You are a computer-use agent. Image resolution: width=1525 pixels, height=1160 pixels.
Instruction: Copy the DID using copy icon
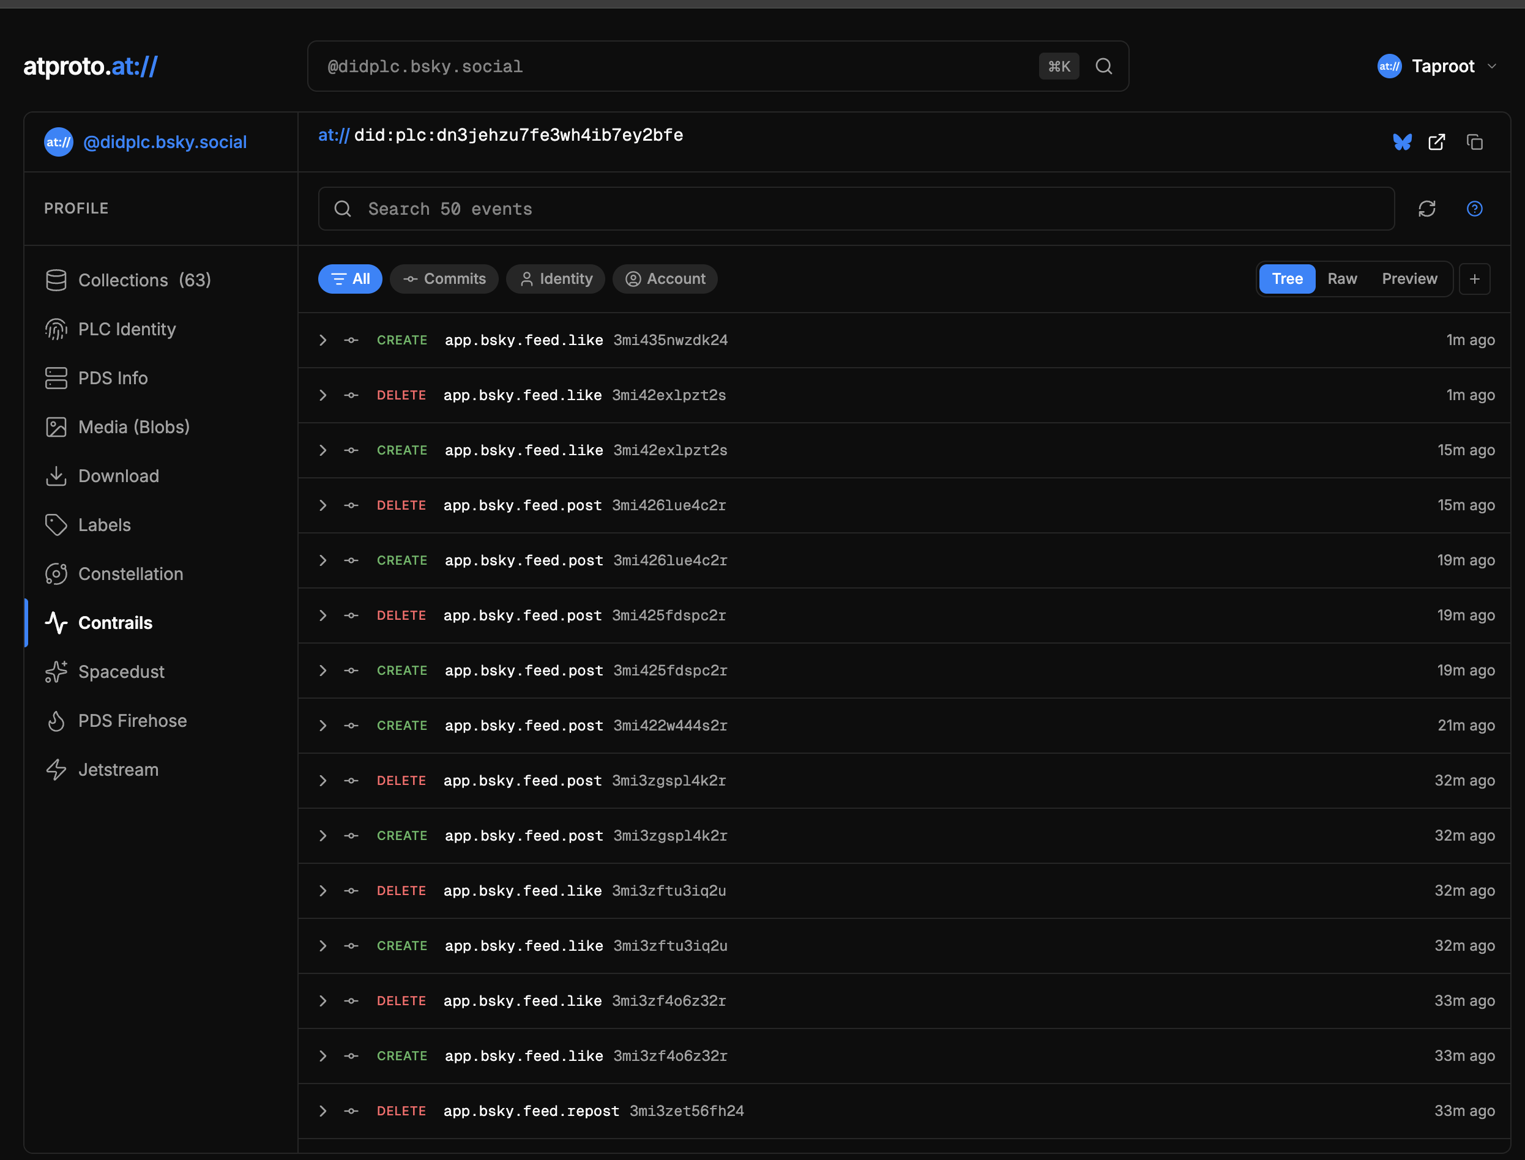pos(1475,142)
